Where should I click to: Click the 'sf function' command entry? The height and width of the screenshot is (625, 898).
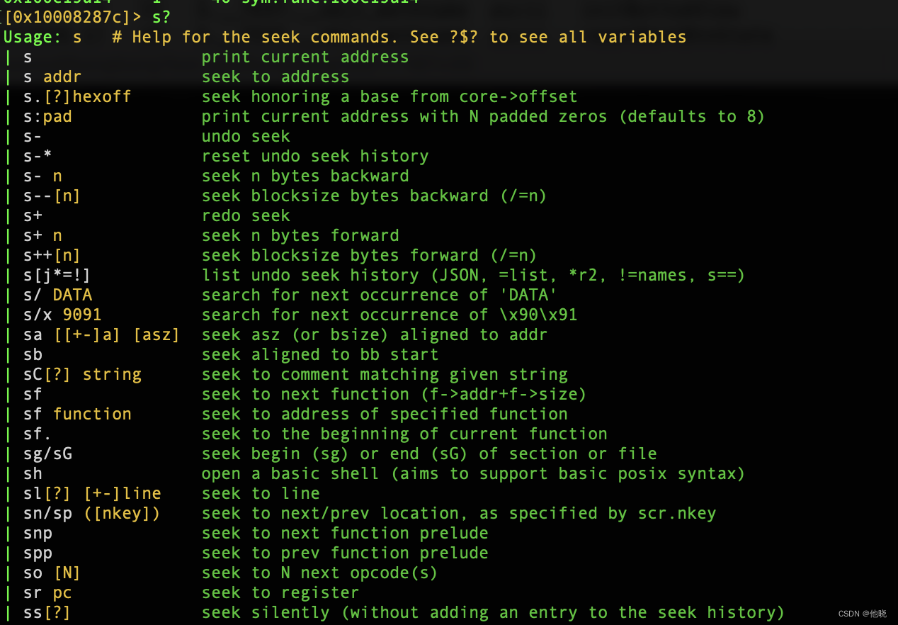coord(77,414)
